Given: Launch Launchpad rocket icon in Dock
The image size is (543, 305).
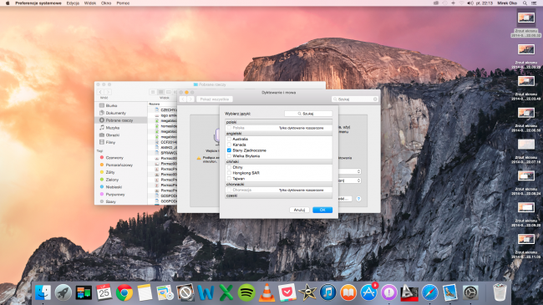Looking at the screenshot, I should (x=63, y=292).
